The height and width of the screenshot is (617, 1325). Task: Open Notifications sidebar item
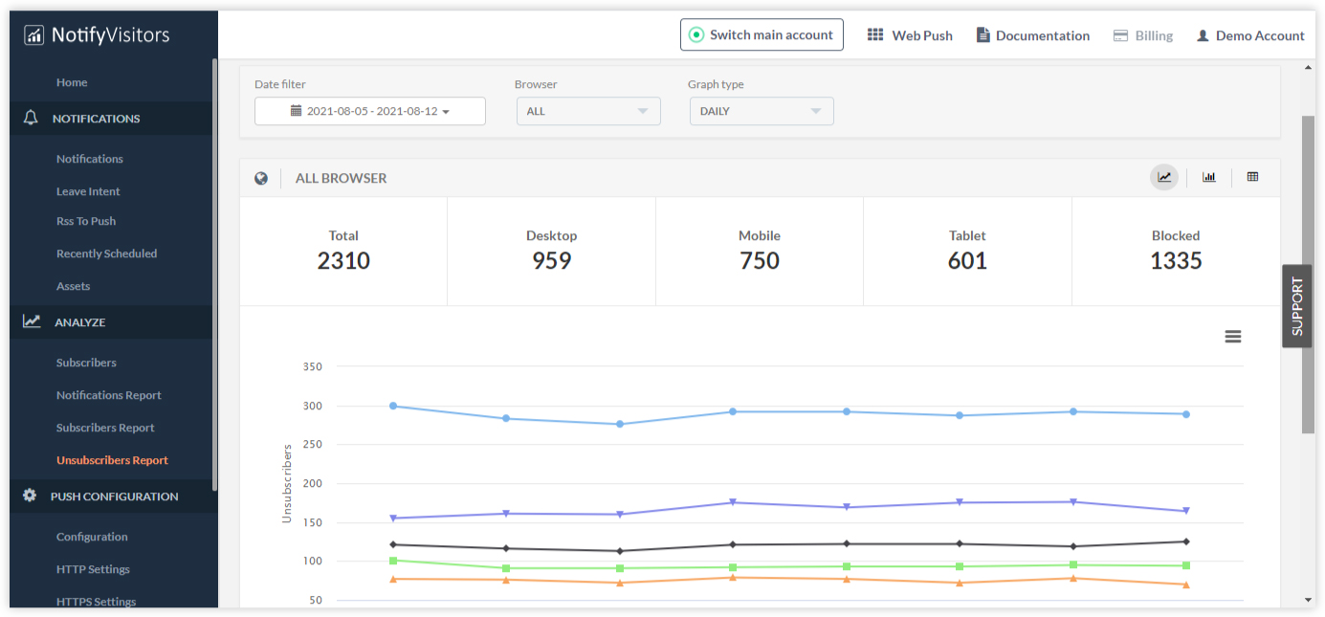(90, 159)
